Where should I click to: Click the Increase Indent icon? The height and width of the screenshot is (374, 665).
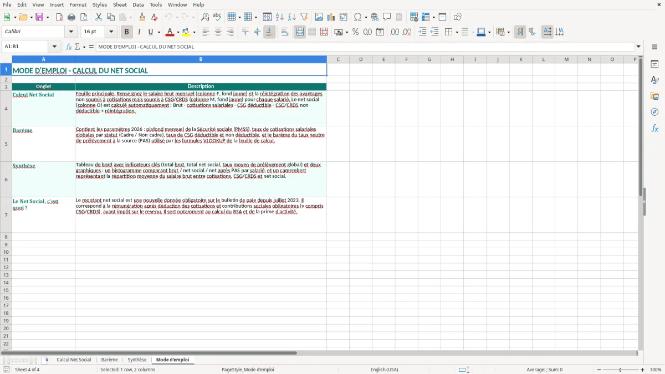pyautogui.click(x=422, y=32)
